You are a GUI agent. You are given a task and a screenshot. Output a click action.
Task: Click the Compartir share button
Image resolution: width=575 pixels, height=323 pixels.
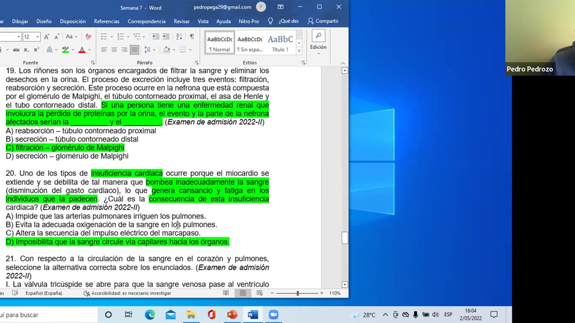click(323, 21)
